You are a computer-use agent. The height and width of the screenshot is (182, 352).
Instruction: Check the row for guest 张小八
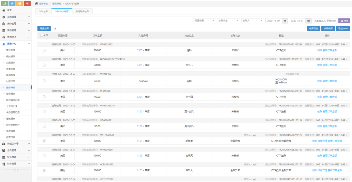click(44, 65)
